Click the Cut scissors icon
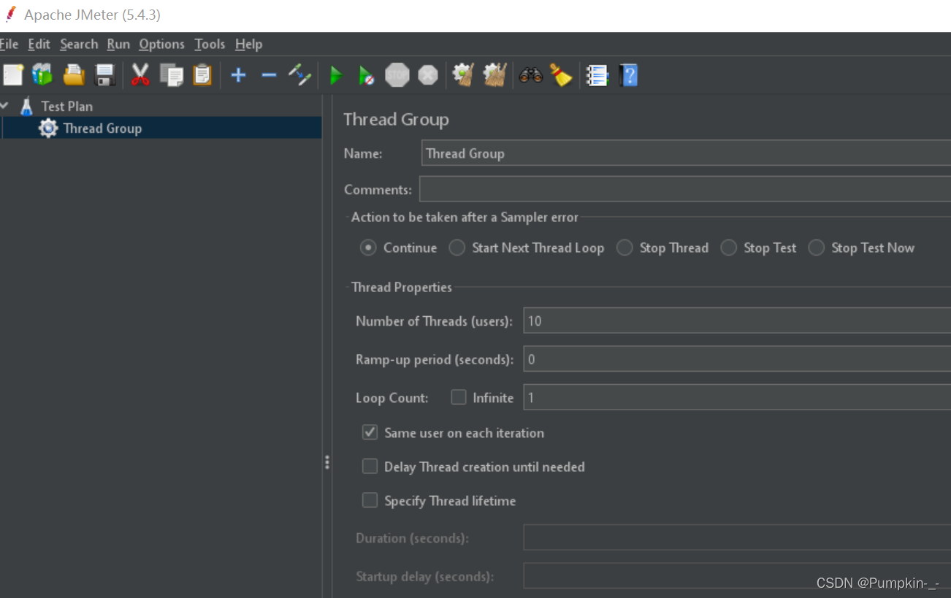Viewport: 951px width, 598px height. click(140, 74)
